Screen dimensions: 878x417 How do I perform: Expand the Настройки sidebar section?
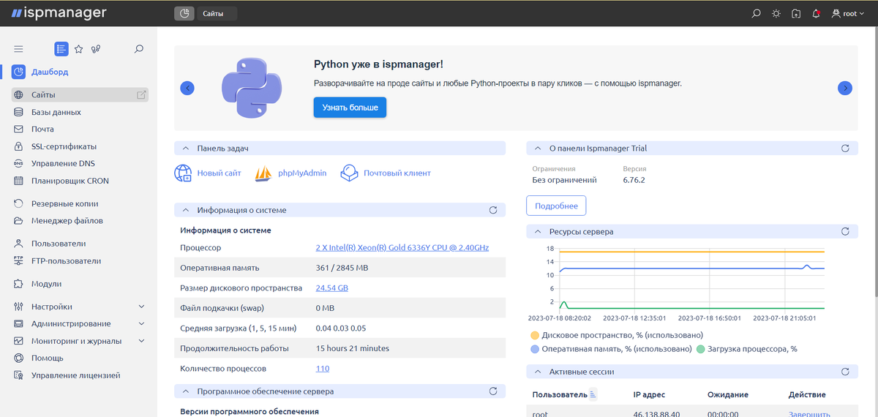pos(80,307)
